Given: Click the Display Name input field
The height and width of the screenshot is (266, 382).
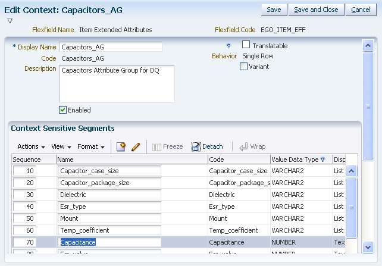Looking at the screenshot, I should [111, 47].
